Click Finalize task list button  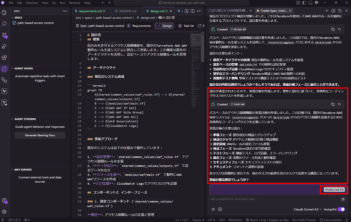click(x=334, y=190)
